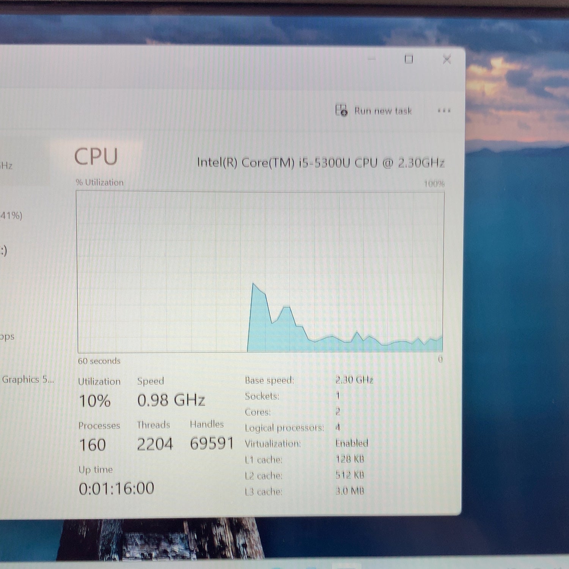Click the % Utilization graph label
The height and width of the screenshot is (569, 569).
click(100, 182)
